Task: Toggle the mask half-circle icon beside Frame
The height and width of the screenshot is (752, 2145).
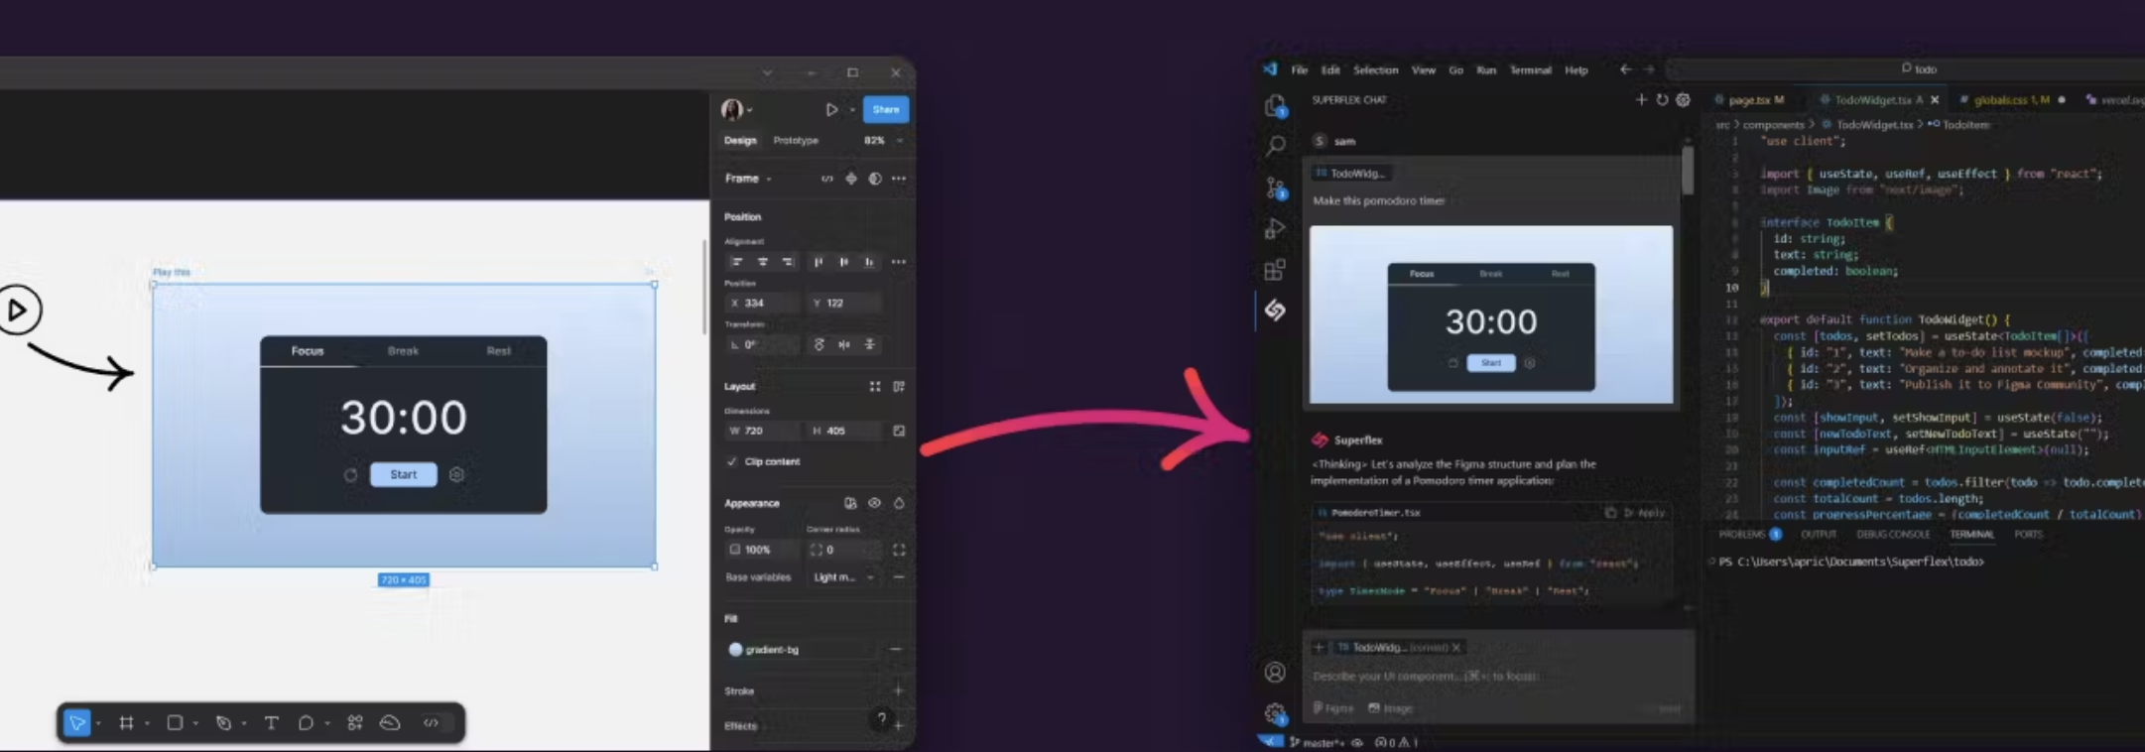Action: coord(875,179)
